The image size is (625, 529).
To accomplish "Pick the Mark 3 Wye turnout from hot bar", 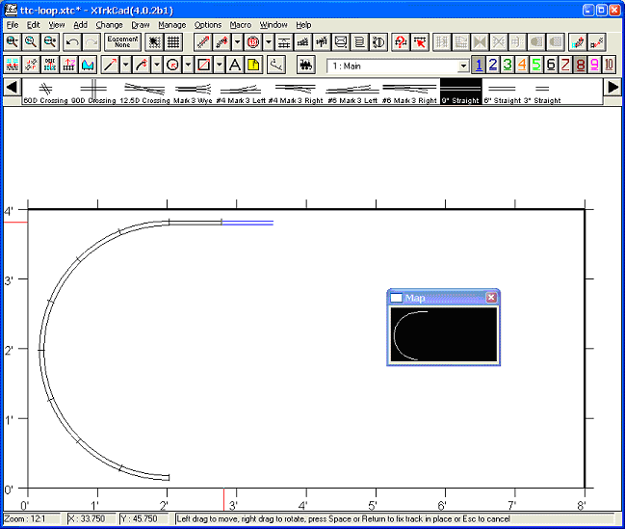I will point(193,93).
